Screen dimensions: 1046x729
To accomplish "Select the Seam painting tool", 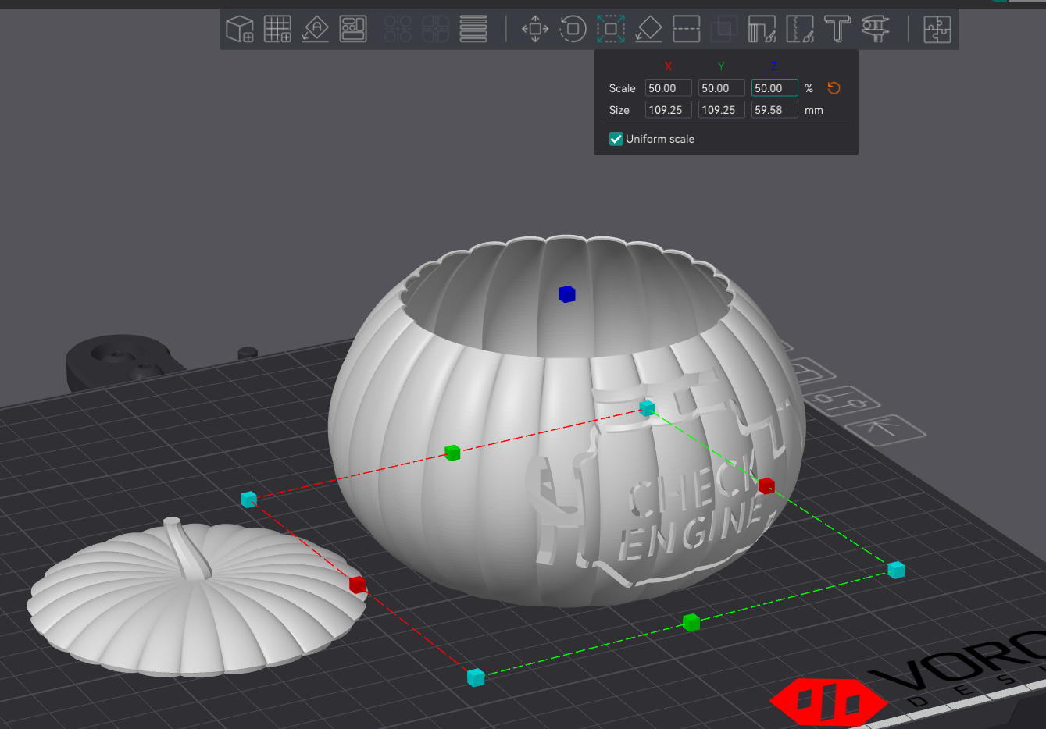I will [x=800, y=30].
